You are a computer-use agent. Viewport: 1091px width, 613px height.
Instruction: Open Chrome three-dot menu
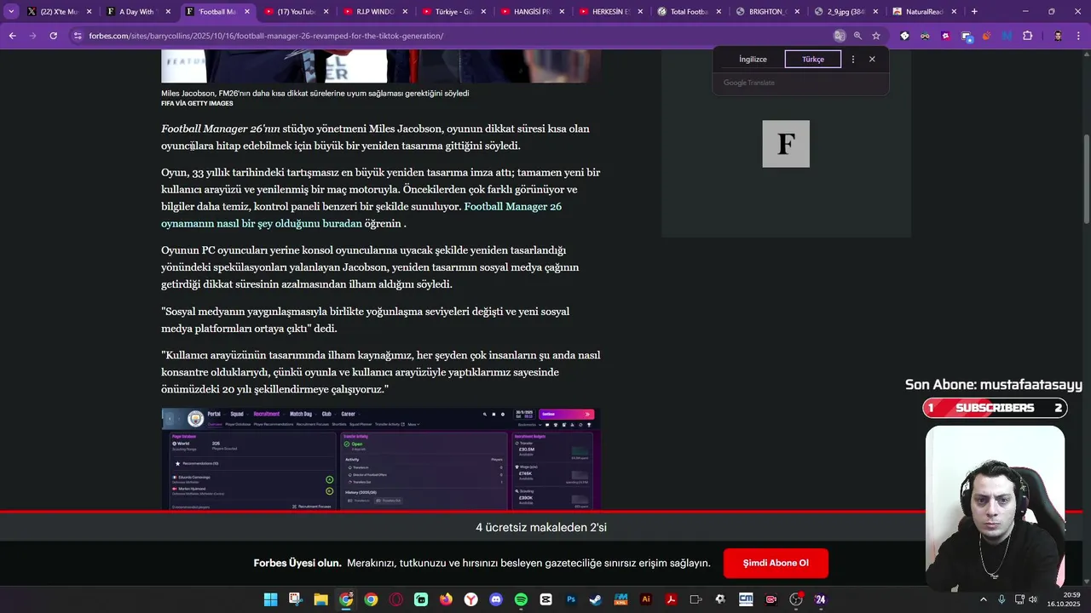coord(1079,36)
